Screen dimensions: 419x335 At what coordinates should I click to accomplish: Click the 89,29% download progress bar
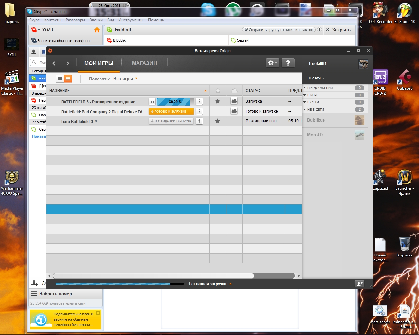click(175, 102)
